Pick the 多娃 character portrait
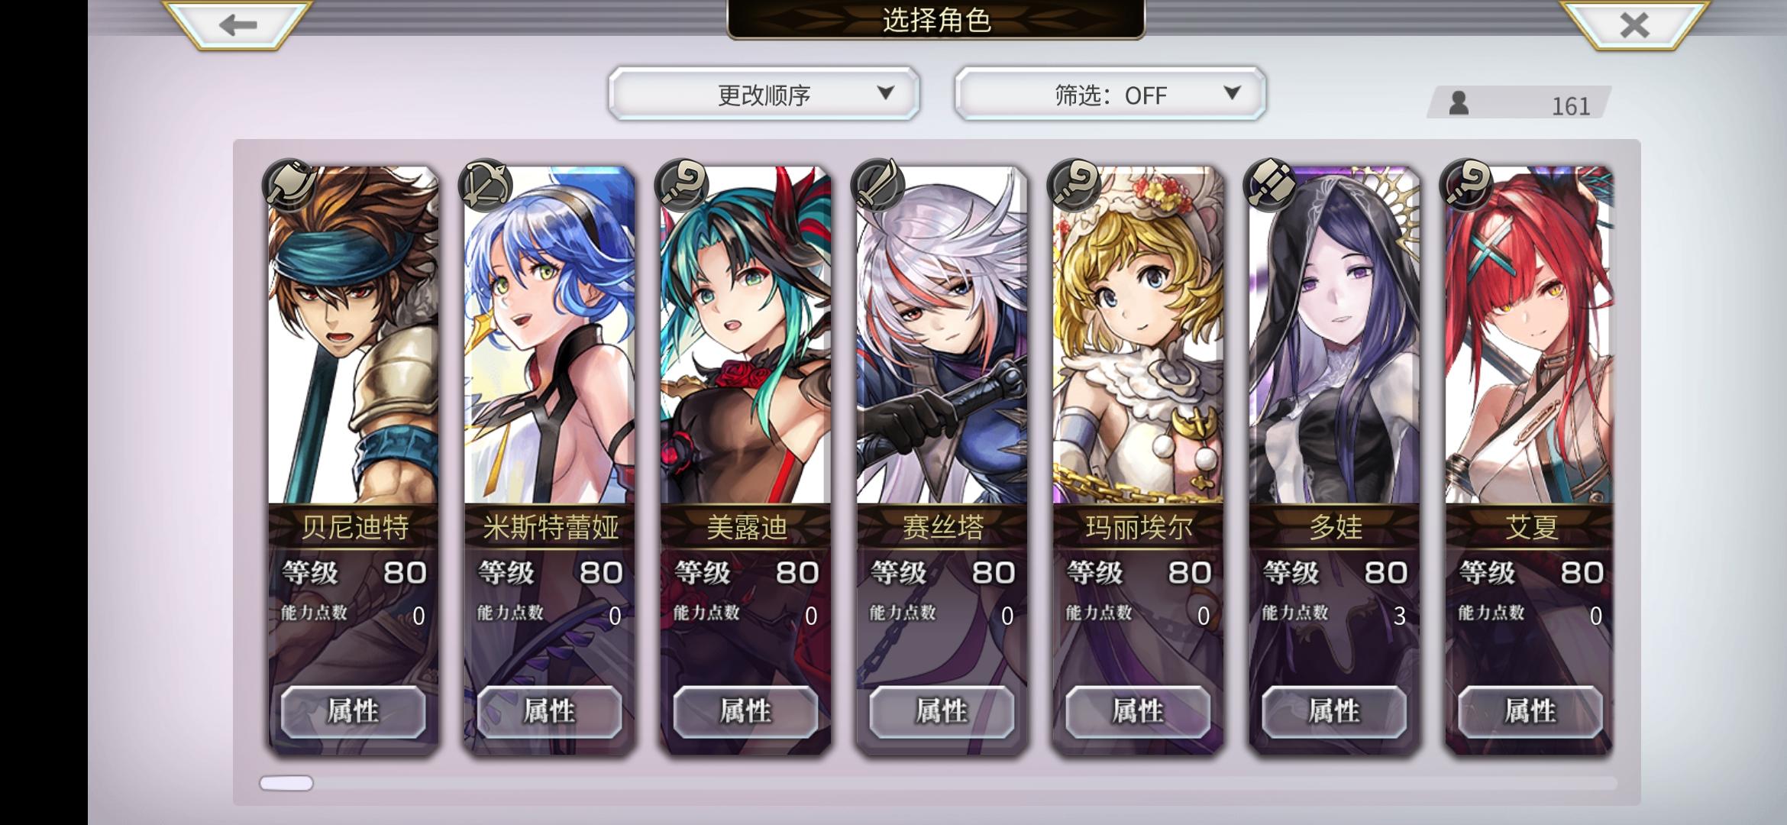 click(1334, 336)
